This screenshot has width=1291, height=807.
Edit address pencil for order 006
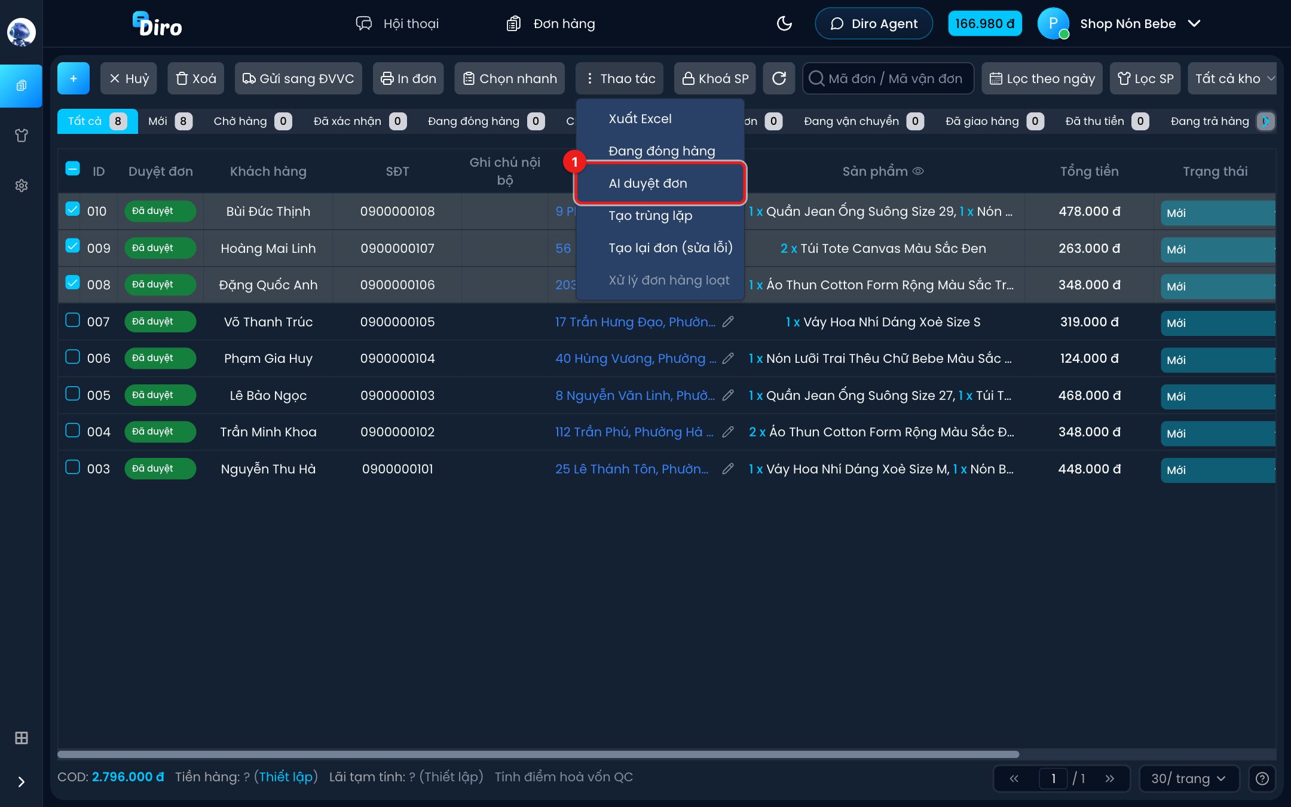[728, 358]
